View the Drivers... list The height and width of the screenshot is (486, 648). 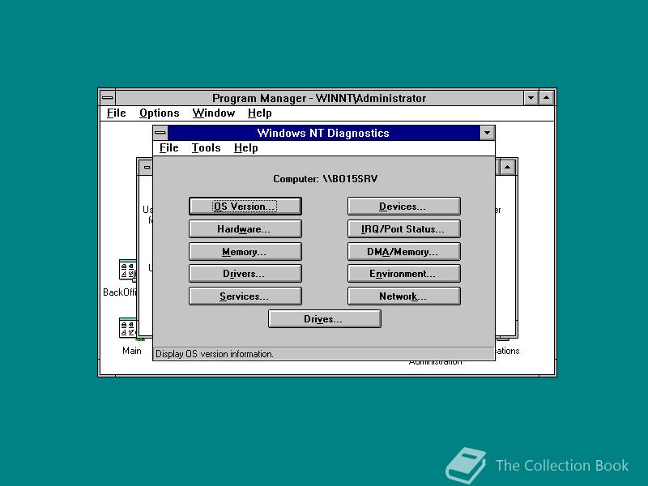[245, 274]
